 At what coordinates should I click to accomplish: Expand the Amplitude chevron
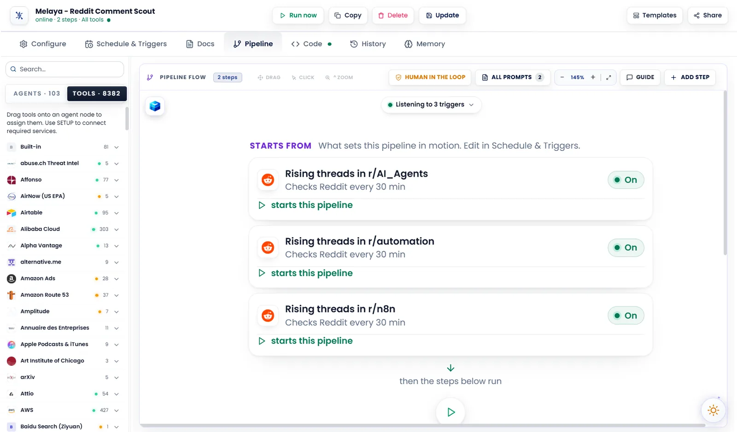[x=117, y=312]
